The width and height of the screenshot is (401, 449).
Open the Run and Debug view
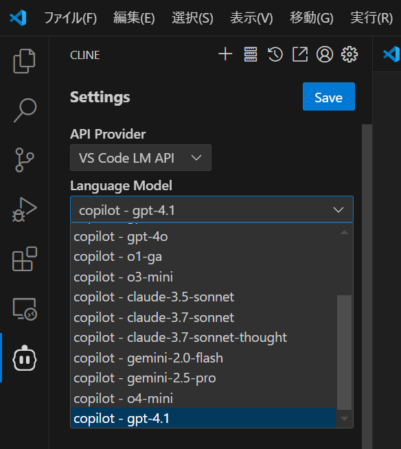[x=24, y=209]
